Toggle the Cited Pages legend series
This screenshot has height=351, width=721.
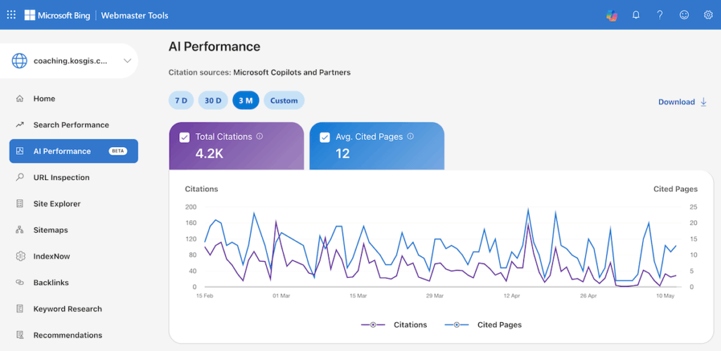(483, 325)
